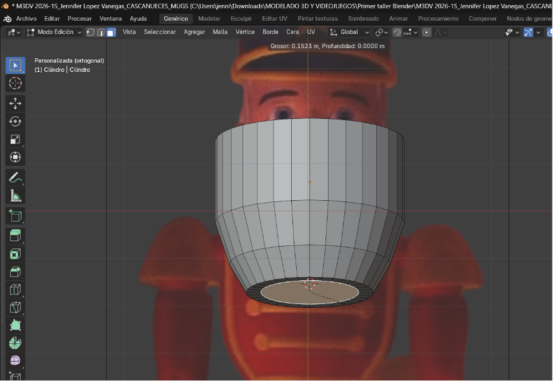Toggle snapping magnet in header
Viewport: 553px width, 381px height.
(x=397, y=32)
